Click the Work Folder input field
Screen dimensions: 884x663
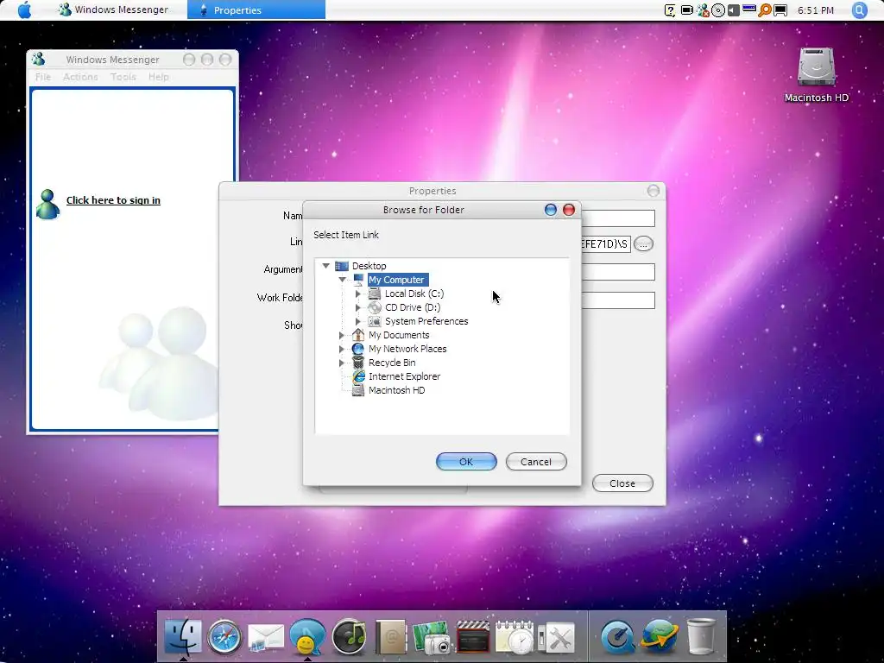618,300
